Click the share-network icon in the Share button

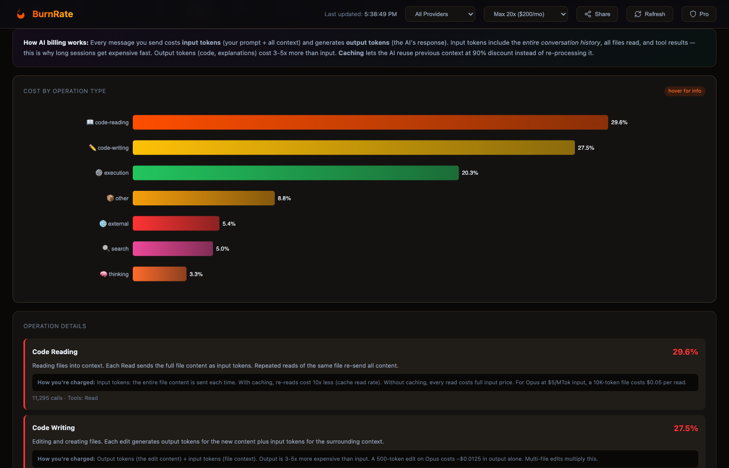[x=586, y=14]
